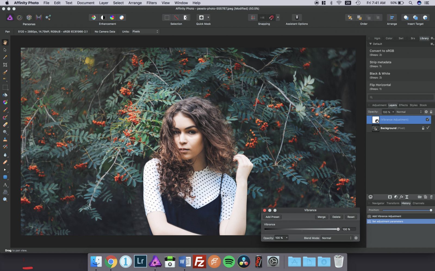The height and width of the screenshot is (271, 435).
Task: Open the Filters menu
Action: pos(151,3)
